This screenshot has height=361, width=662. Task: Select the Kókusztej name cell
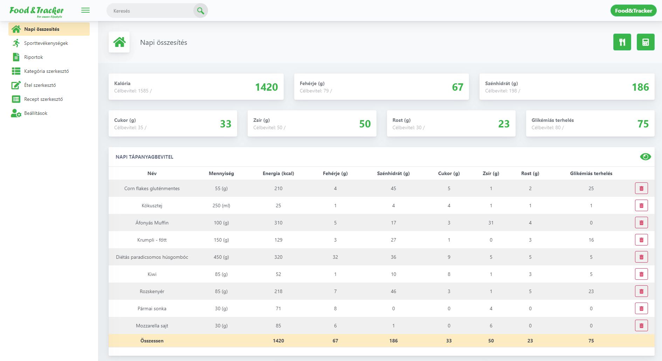152,206
